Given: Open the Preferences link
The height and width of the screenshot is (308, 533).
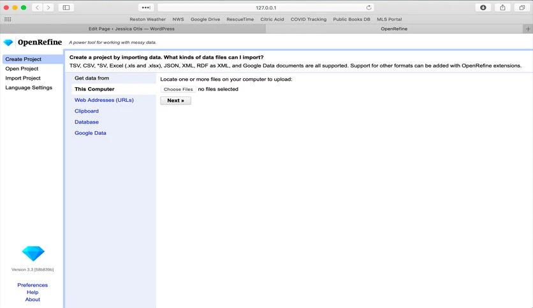Looking at the screenshot, I should tap(33, 285).
